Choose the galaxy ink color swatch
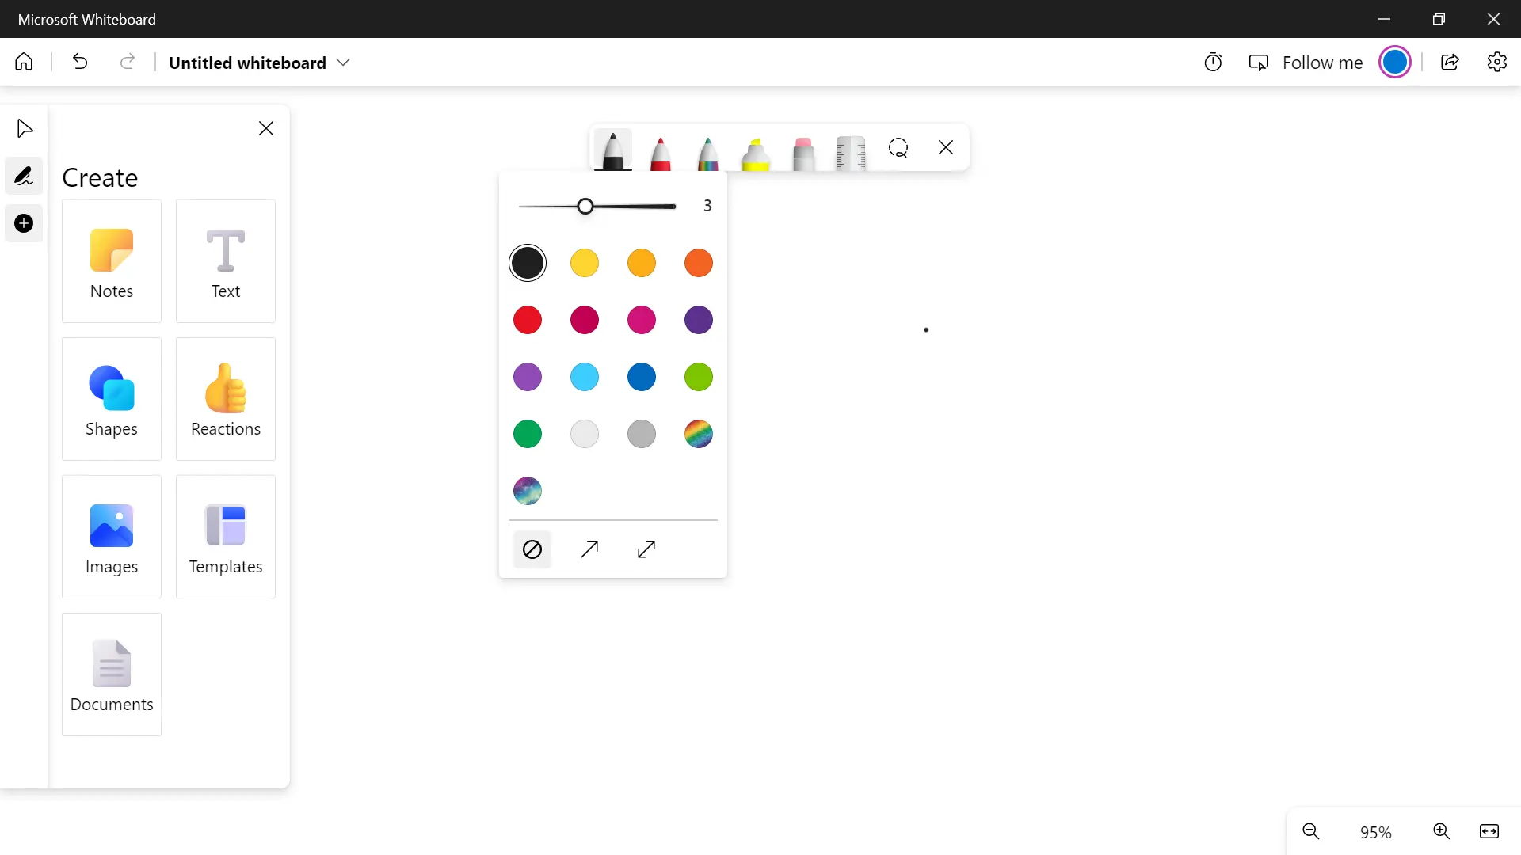The width and height of the screenshot is (1521, 855). pyautogui.click(x=528, y=491)
